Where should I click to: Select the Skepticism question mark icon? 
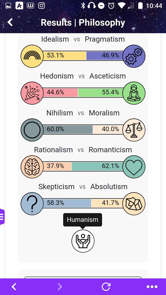pyautogui.click(x=32, y=204)
